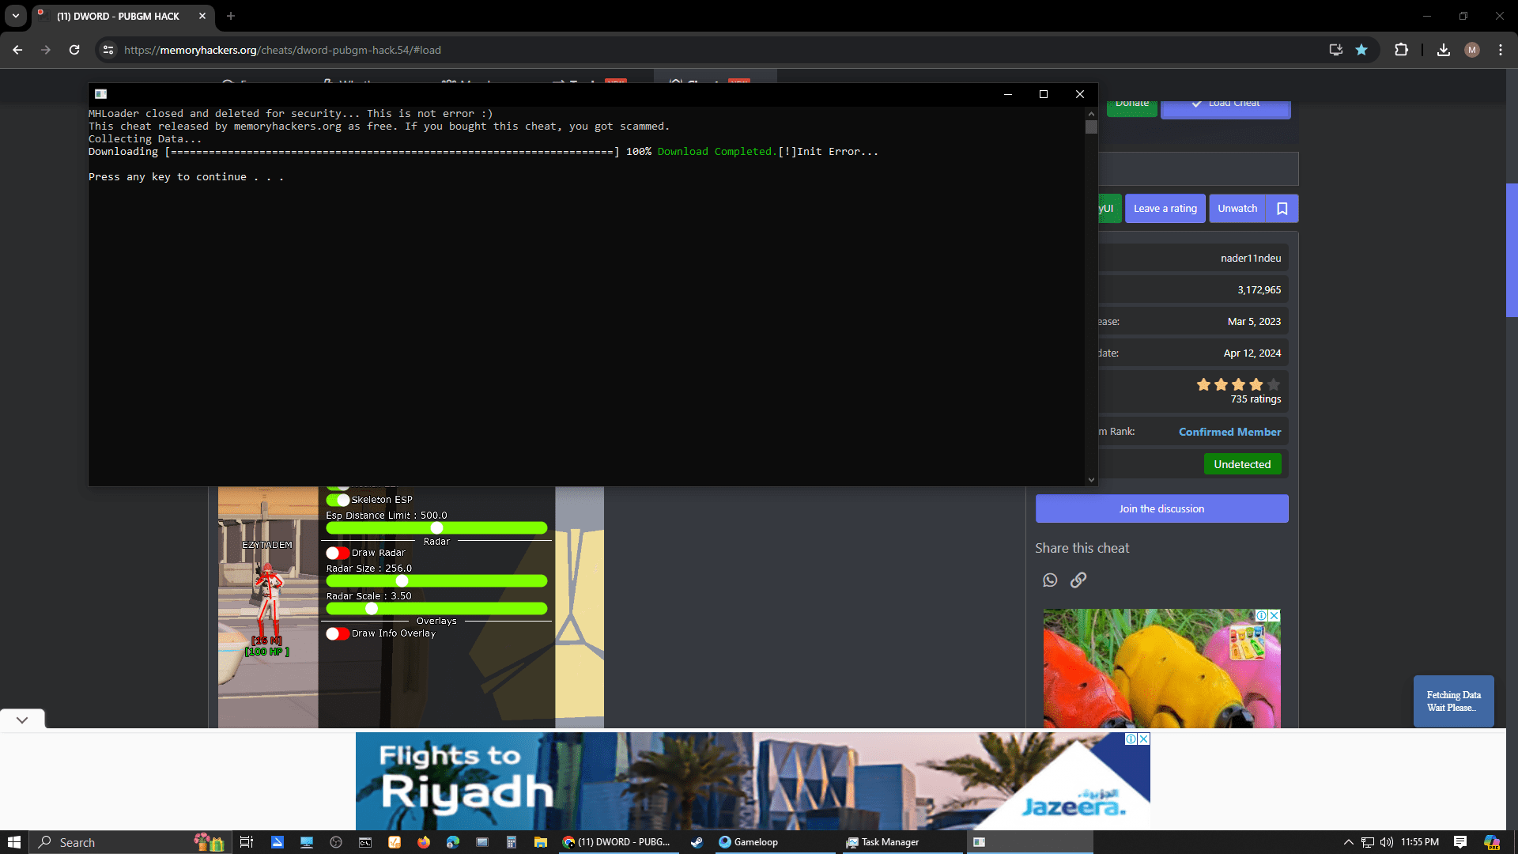Adjust the Radar Scale slider
The image size is (1518, 854).
click(436, 609)
